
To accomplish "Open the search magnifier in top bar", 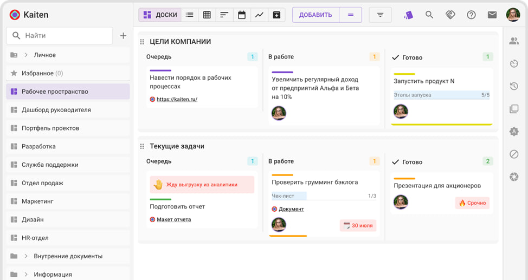I will [429, 15].
